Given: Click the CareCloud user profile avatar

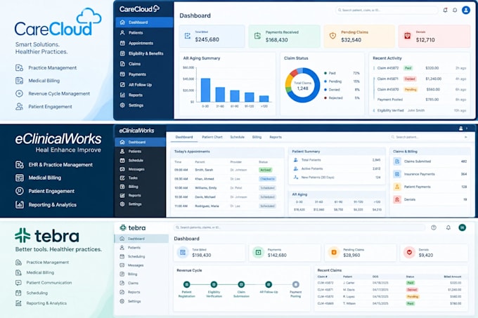Looking at the screenshot, I should tap(465, 10).
